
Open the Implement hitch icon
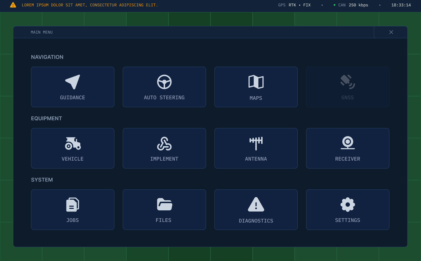tap(164, 143)
